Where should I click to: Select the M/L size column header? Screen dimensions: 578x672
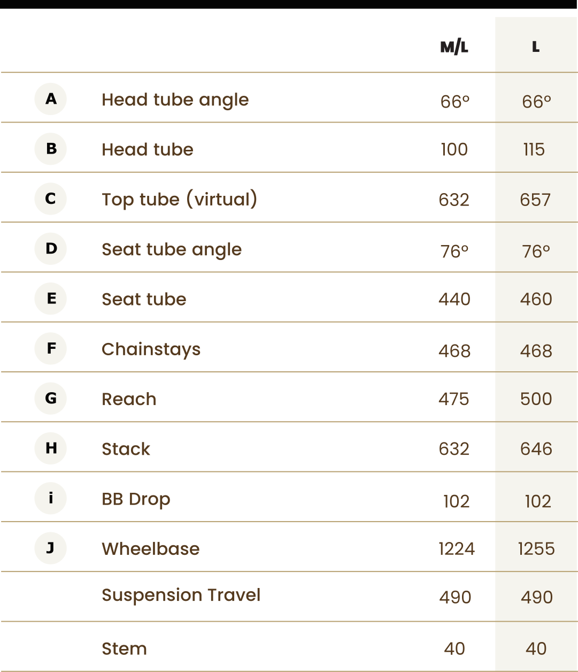454,47
